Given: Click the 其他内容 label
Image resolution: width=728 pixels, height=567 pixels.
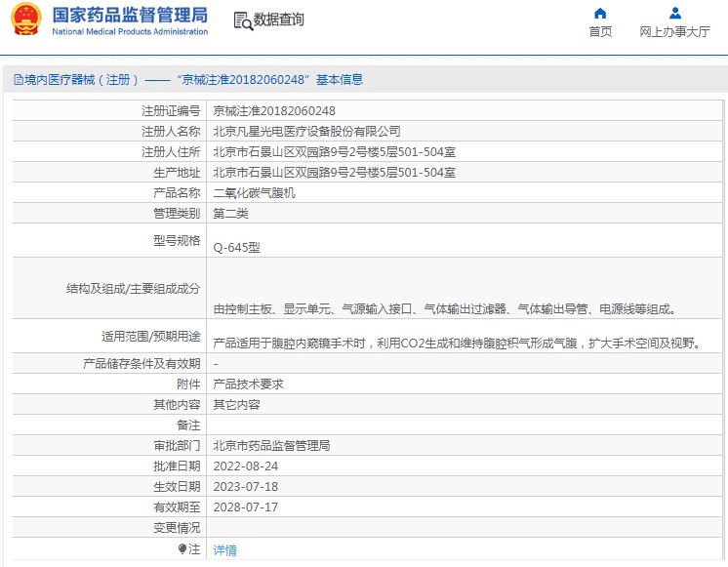Looking at the screenshot, I should point(177,404).
